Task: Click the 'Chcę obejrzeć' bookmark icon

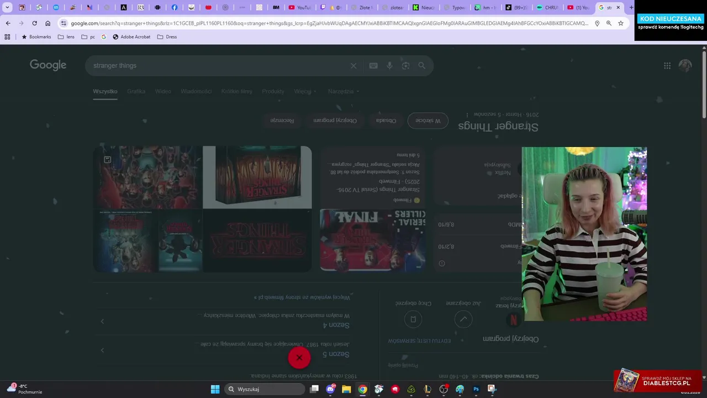Action: click(x=413, y=319)
